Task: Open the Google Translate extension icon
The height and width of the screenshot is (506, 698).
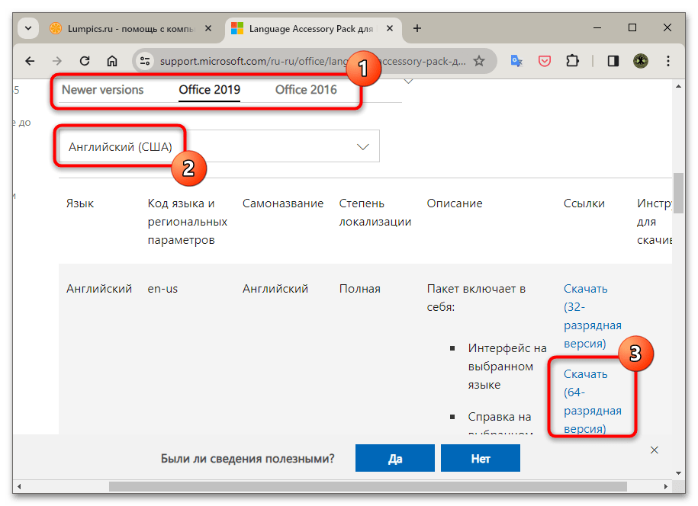Action: point(516,61)
